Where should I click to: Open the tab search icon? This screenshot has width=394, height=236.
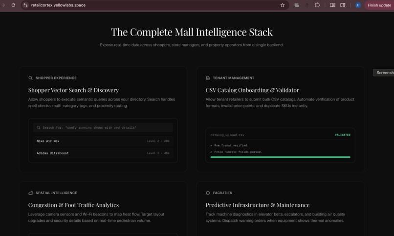[343, 5]
